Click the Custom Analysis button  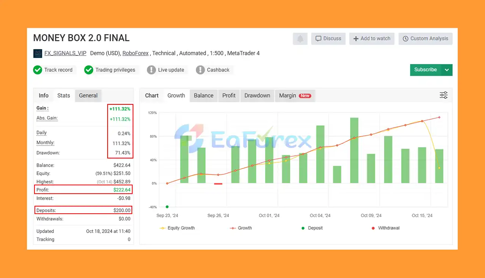pyautogui.click(x=425, y=39)
